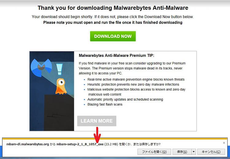Click the Thank you for downloading heading
This screenshot has width=230, height=159.
pos(113,8)
